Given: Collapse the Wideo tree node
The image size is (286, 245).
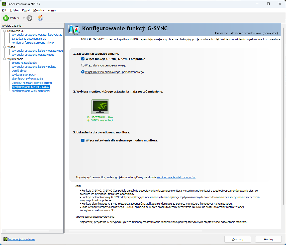Looking at the screenshot, I should click(x=5, y=47).
